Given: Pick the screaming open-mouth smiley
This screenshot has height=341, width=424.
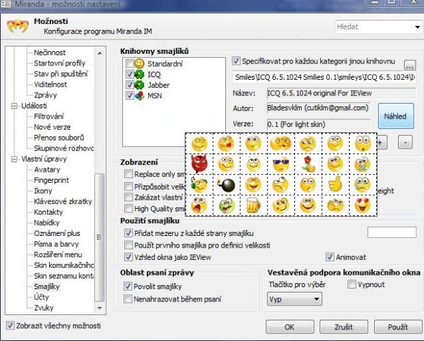Looking at the screenshot, I should click(x=199, y=205).
